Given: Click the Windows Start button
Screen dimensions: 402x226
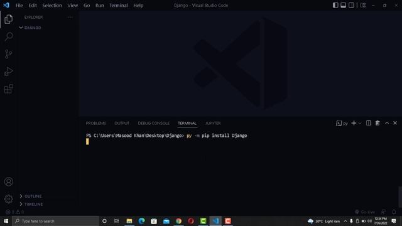Looking at the screenshot, I should (x=6, y=221).
